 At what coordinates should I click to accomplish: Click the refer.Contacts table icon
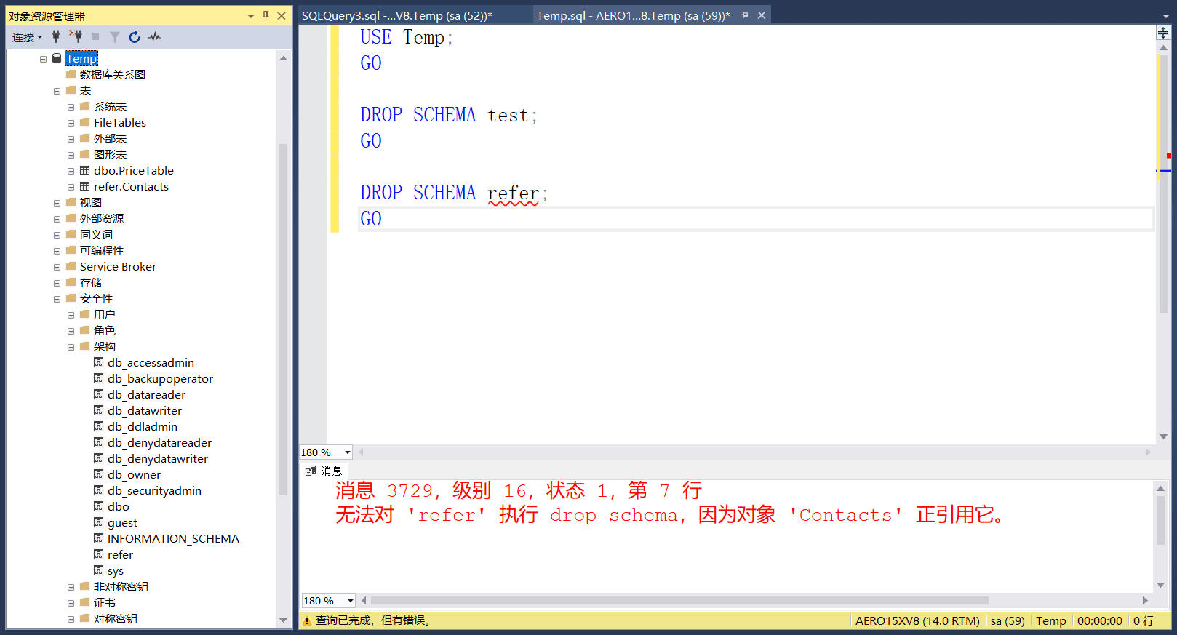pyautogui.click(x=85, y=186)
